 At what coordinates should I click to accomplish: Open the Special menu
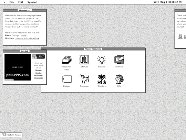coord(32,2)
